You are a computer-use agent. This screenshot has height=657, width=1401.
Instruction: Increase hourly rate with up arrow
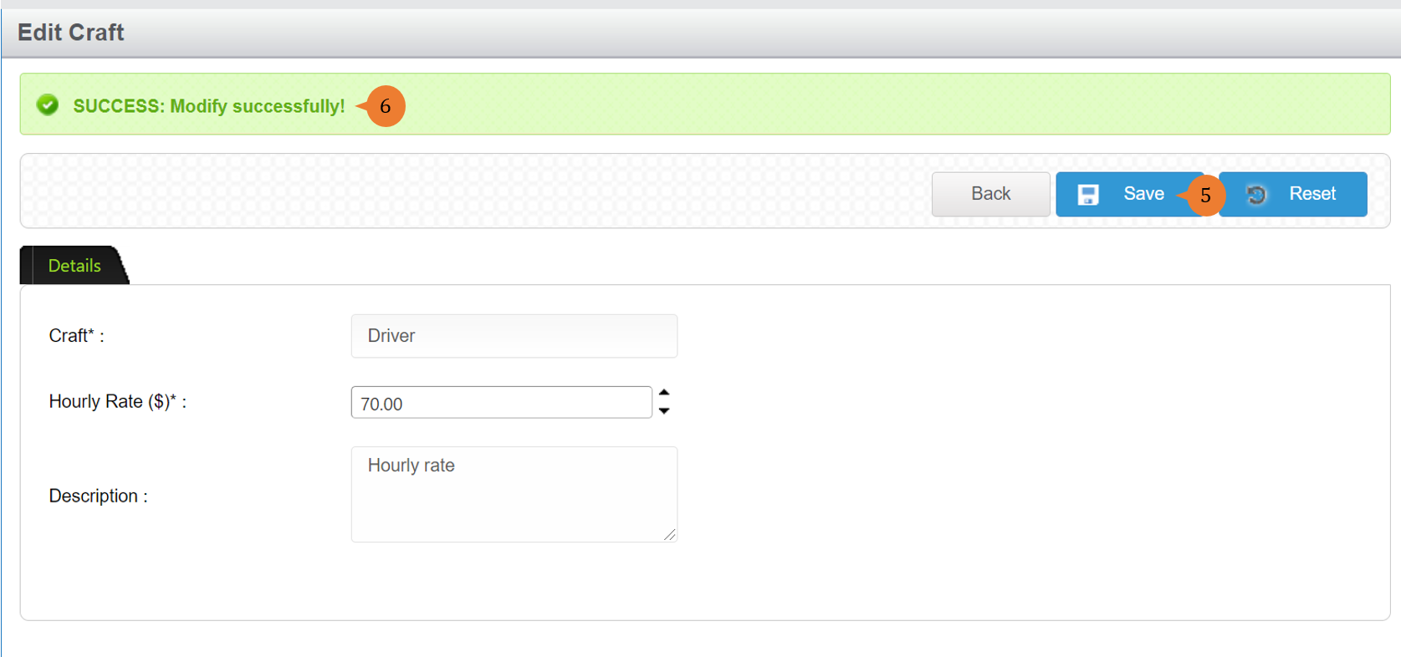point(664,393)
